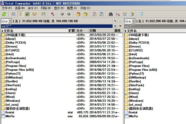Click the right panel path bar c:\*.*
The image size is (186, 124).
[155, 26]
